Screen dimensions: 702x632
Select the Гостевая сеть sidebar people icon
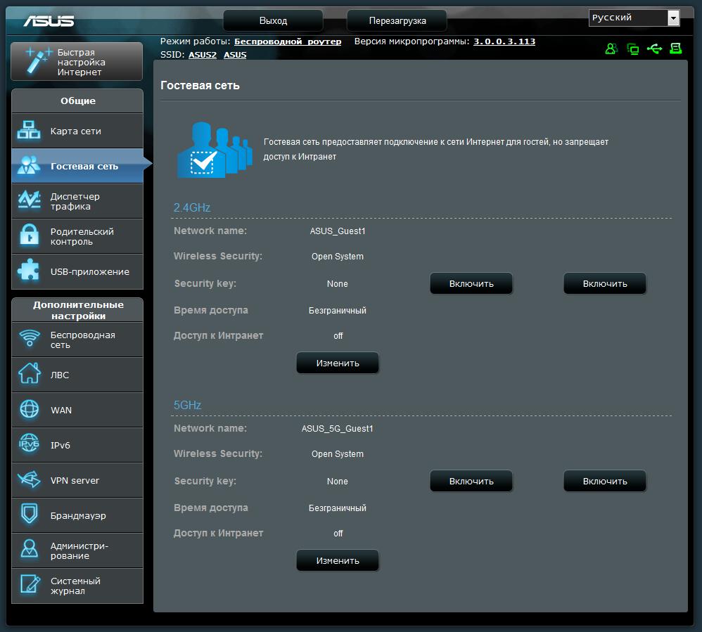point(29,165)
